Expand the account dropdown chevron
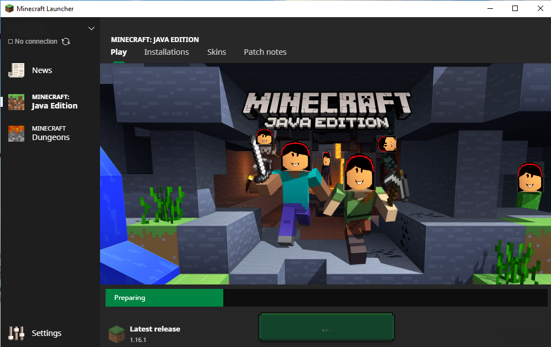The height and width of the screenshot is (347, 551). click(x=91, y=28)
